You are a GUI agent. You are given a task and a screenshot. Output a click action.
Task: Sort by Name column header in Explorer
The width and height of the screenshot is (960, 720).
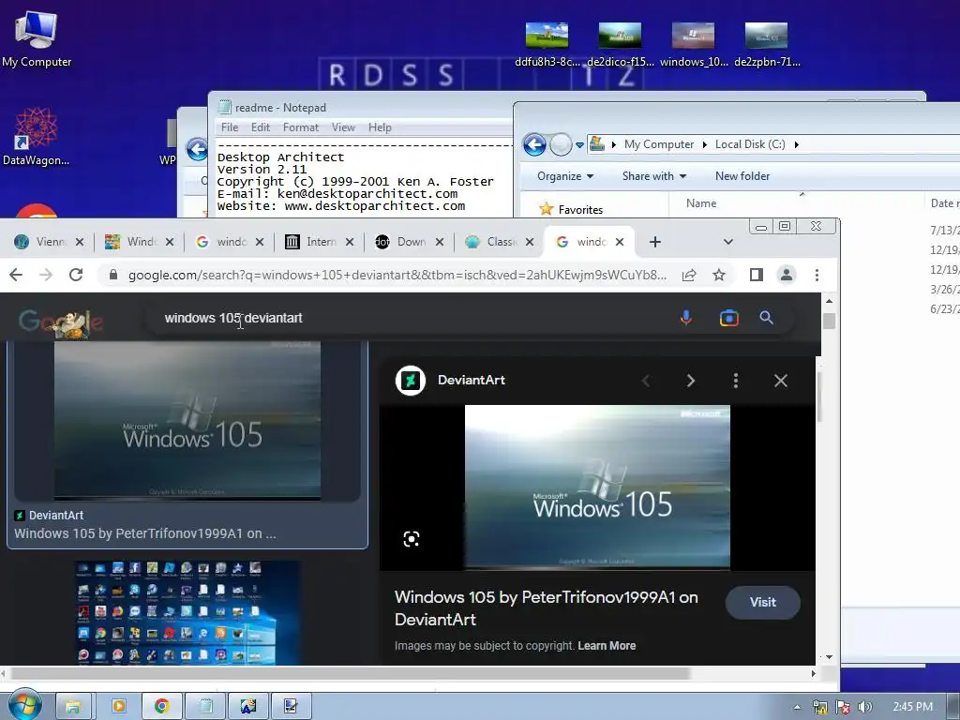(x=701, y=203)
